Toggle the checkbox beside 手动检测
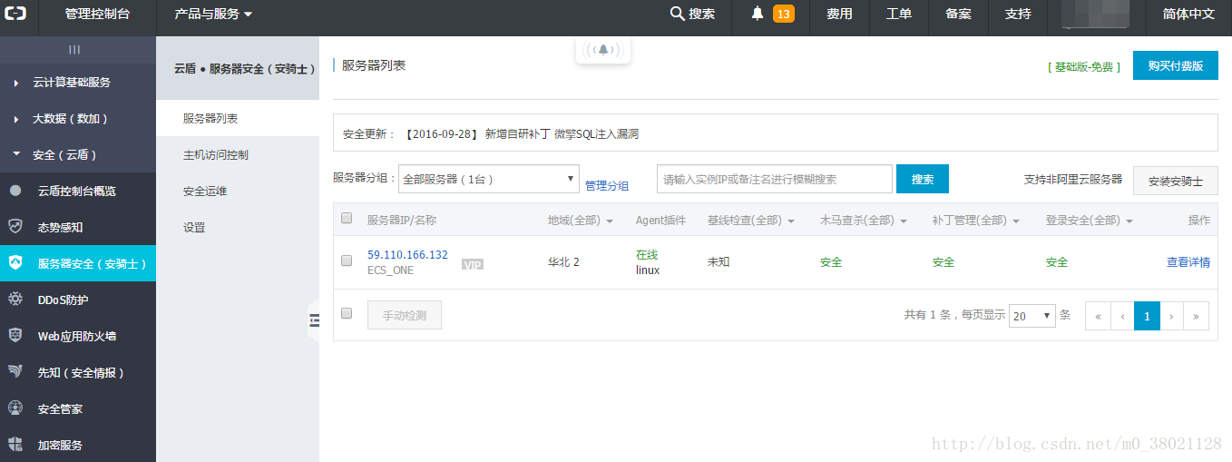The width and height of the screenshot is (1232, 462). (346, 313)
